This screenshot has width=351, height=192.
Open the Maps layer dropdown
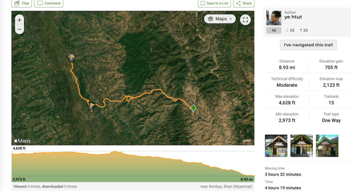(220, 19)
